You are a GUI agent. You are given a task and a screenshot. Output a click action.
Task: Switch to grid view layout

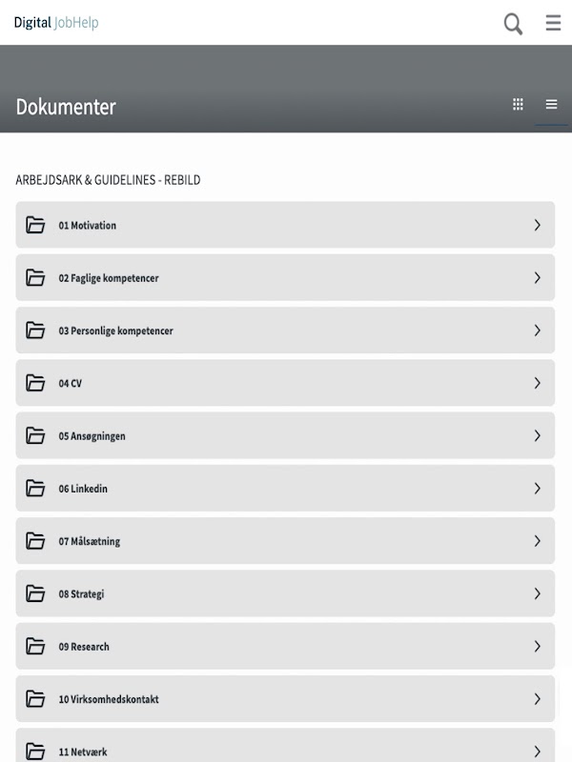tap(518, 104)
